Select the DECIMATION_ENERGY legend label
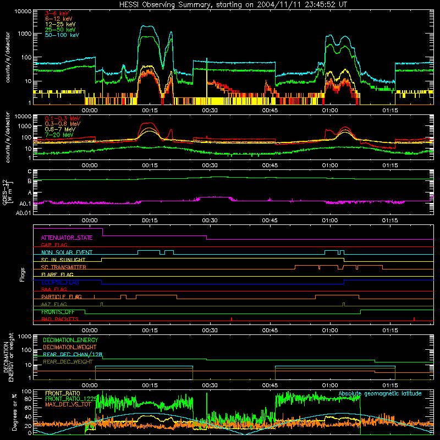 click(x=70, y=340)
